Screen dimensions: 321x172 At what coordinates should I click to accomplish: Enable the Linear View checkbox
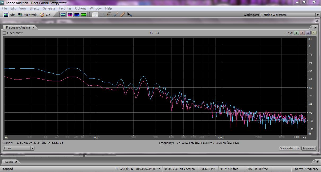click(4, 33)
